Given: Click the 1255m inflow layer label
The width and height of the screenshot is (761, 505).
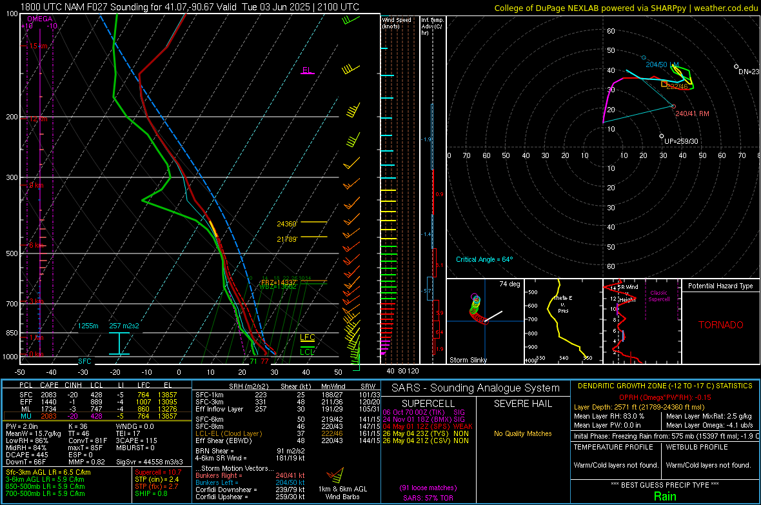Looking at the screenshot, I should tap(88, 326).
